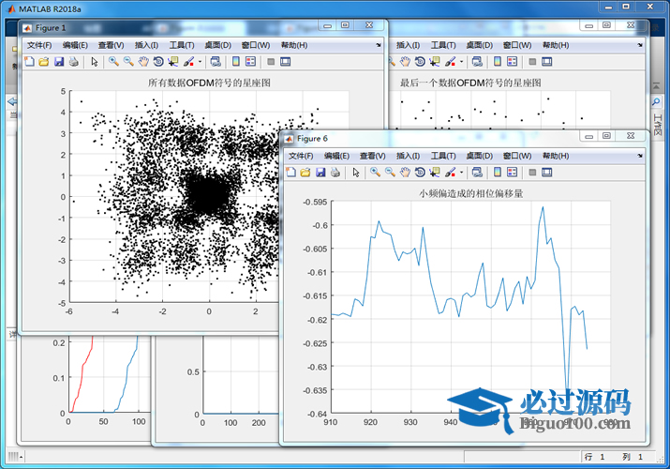Toggle Rotate 3D tool in Figure 1
Viewport: 670px width, 469px height.
(158, 62)
